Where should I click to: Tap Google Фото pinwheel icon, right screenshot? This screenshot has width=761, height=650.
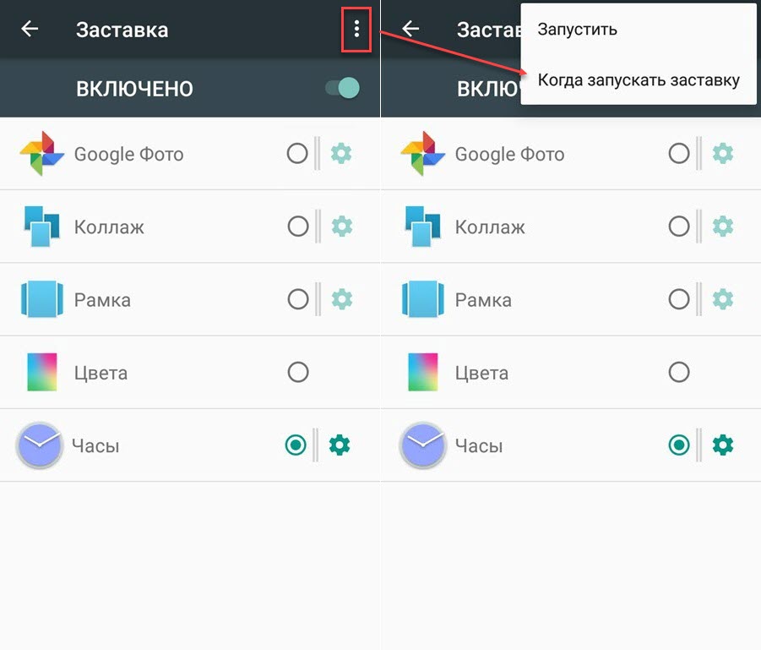click(422, 154)
